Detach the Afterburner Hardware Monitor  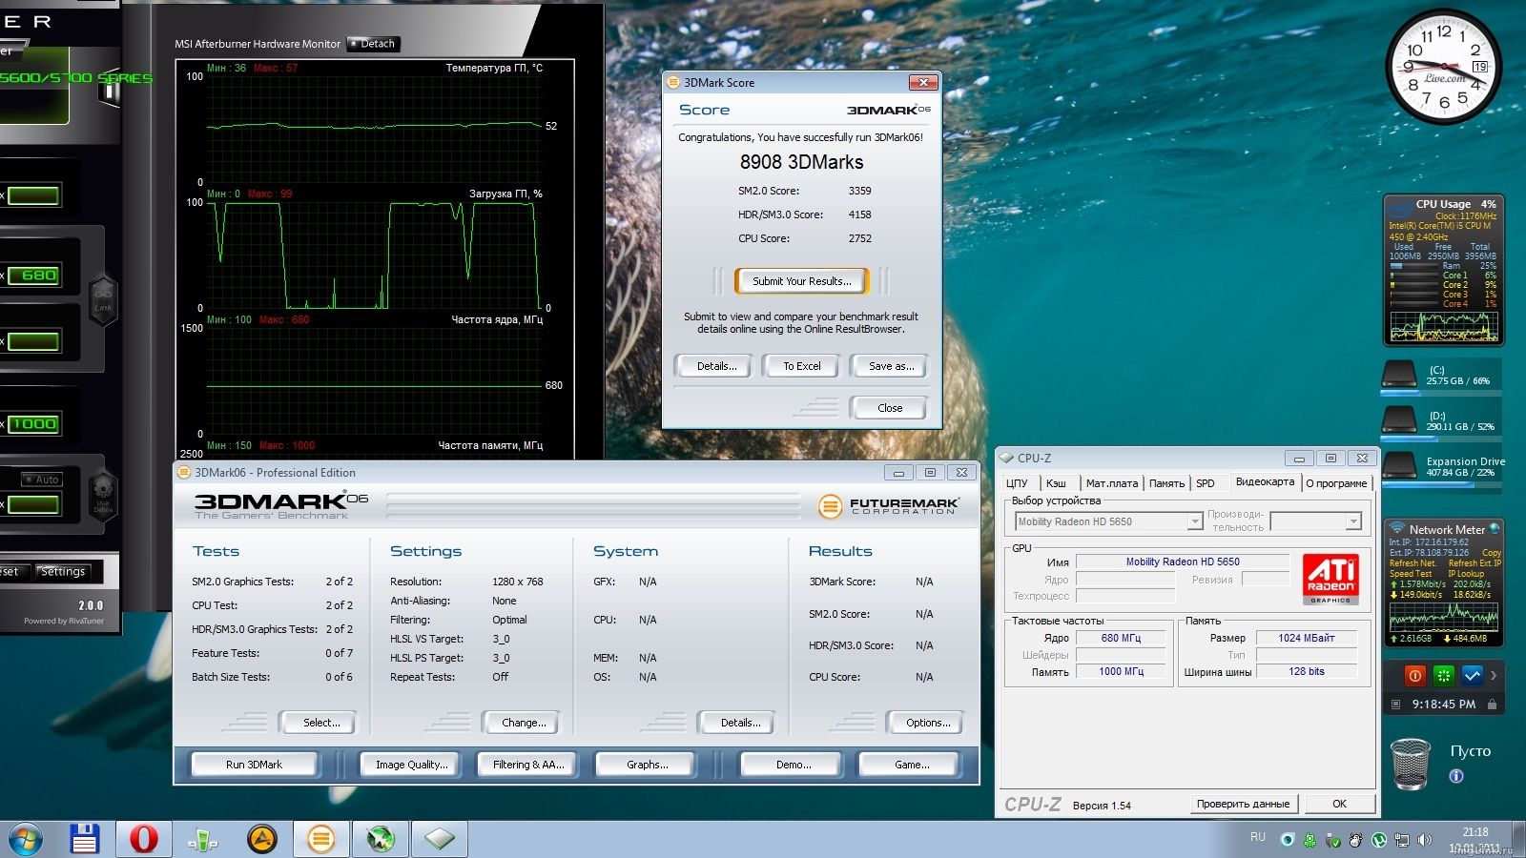(x=373, y=44)
